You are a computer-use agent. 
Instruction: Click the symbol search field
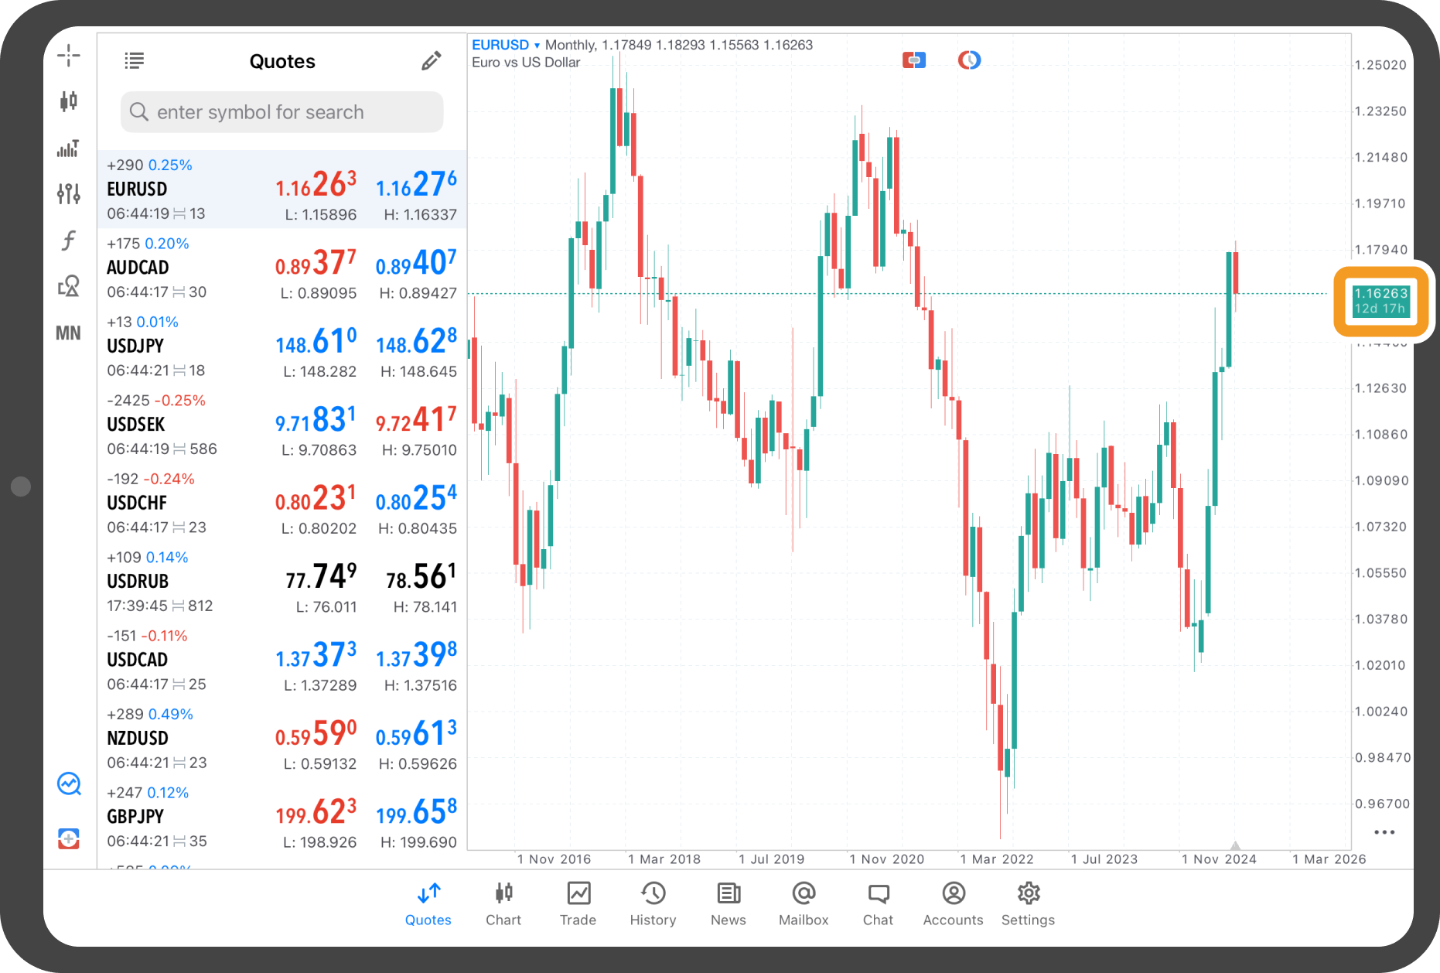point(282,112)
